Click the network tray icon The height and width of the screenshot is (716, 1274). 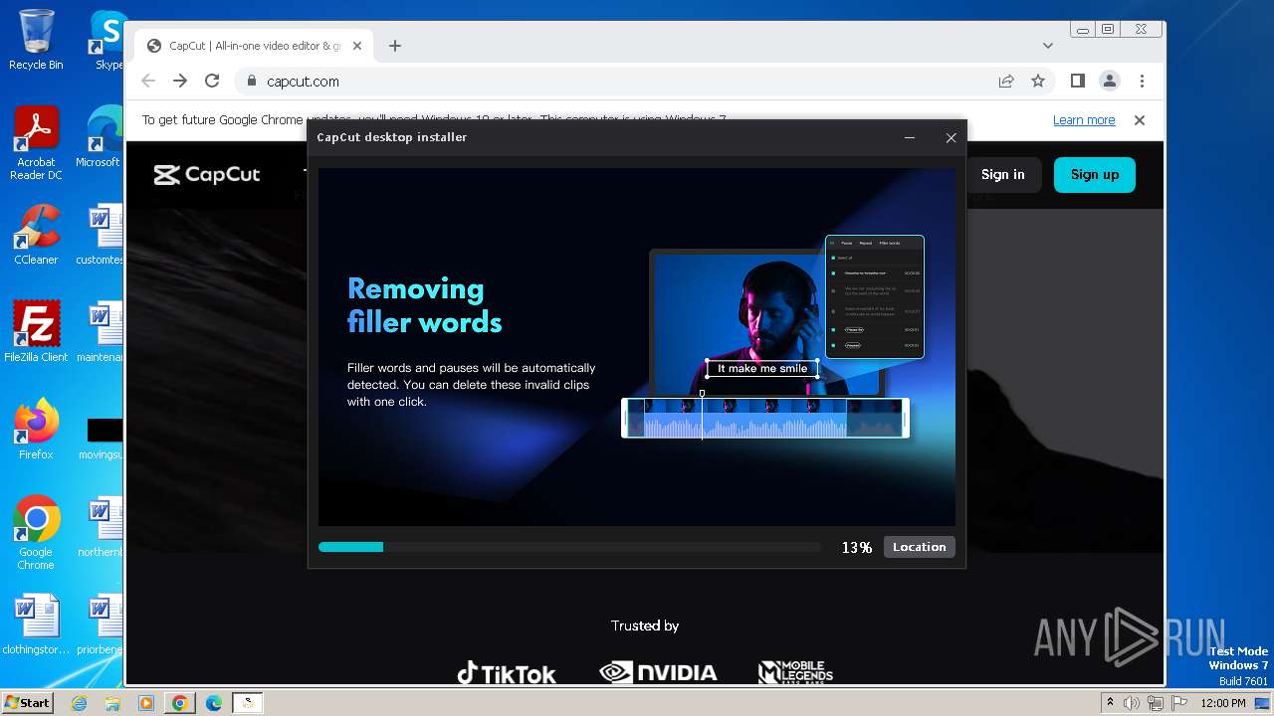1156,703
